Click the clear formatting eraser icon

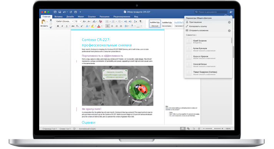pyautogui.click(x=100, y=21)
